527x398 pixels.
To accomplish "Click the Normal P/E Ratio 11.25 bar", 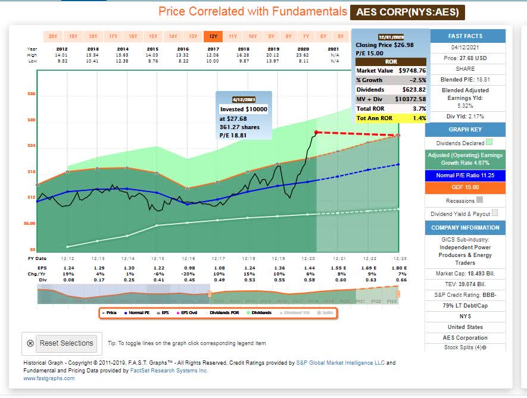I will (x=465, y=176).
